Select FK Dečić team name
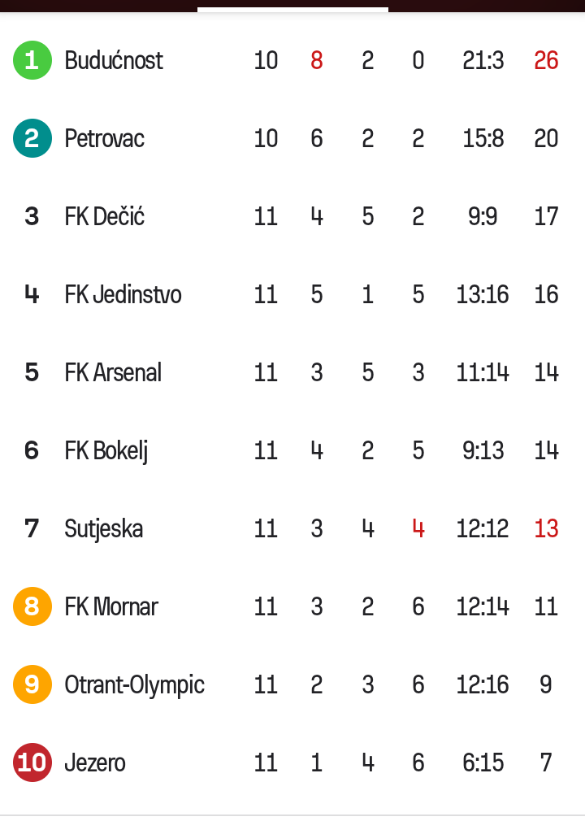Image resolution: width=585 pixels, height=821 pixels. tap(104, 216)
